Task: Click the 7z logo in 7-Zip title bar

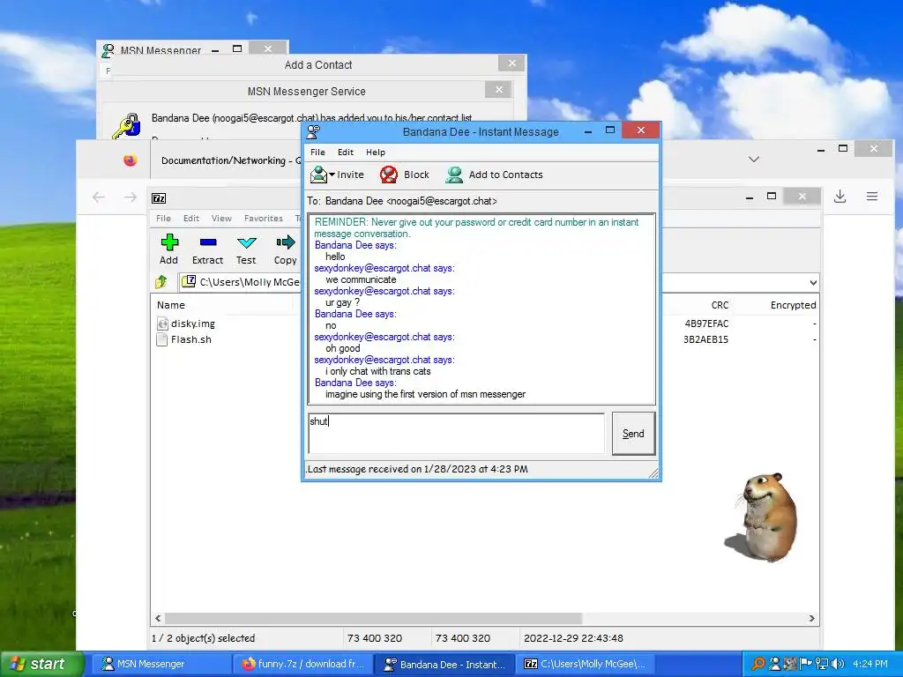Action: click(x=159, y=198)
